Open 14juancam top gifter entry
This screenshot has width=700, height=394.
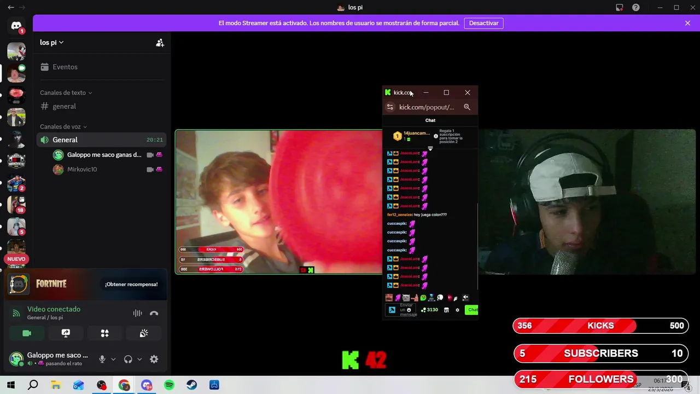pyautogui.click(x=411, y=136)
